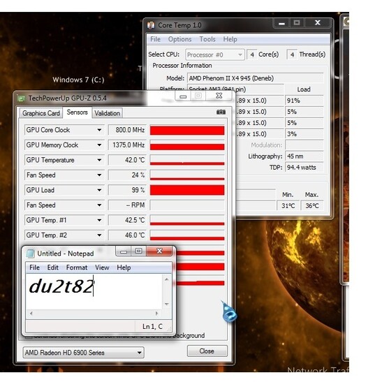The image size is (382, 382).
Task: Click the GPU-Z screenshot camera icon
Action: (x=221, y=112)
